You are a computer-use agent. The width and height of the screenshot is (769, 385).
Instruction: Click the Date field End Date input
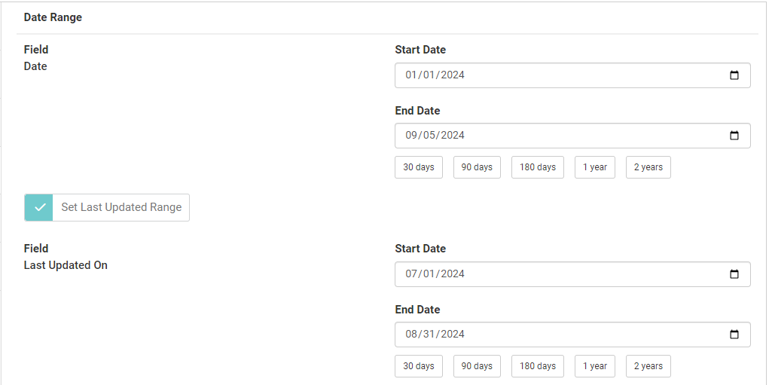tap(557, 136)
